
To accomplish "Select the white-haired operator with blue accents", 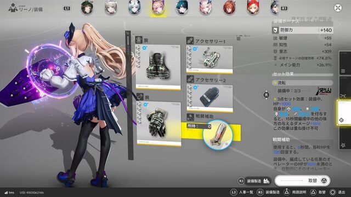I will coord(134,8).
